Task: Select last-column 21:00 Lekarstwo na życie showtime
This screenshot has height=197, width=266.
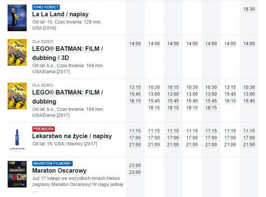Action: (x=249, y=145)
